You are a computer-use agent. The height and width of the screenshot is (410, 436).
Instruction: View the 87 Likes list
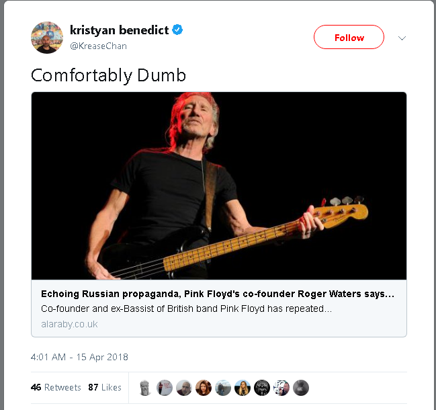tap(104, 387)
